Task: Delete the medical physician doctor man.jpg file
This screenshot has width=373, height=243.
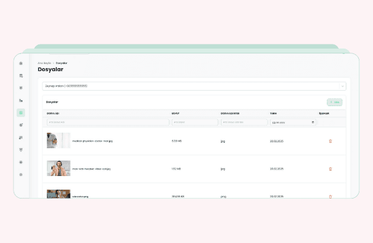Action: click(x=330, y=141)
